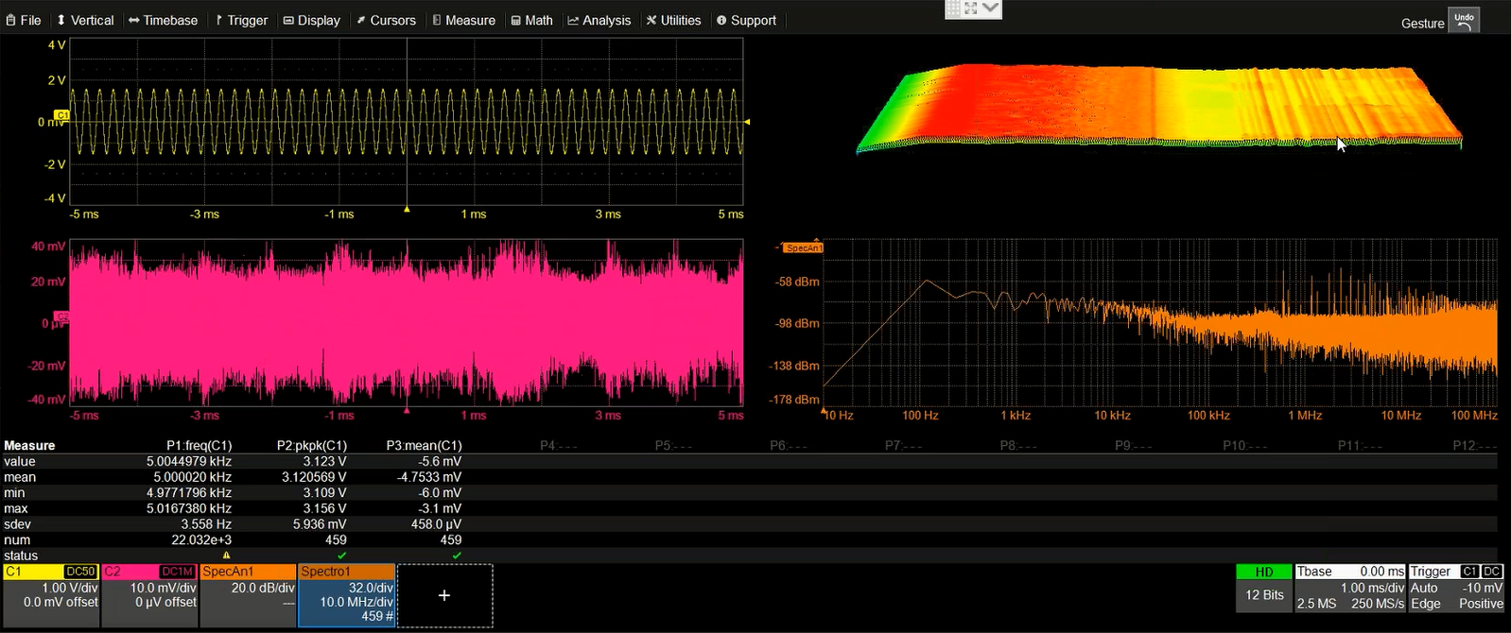Open the Measure menu

tap(463, 20)
